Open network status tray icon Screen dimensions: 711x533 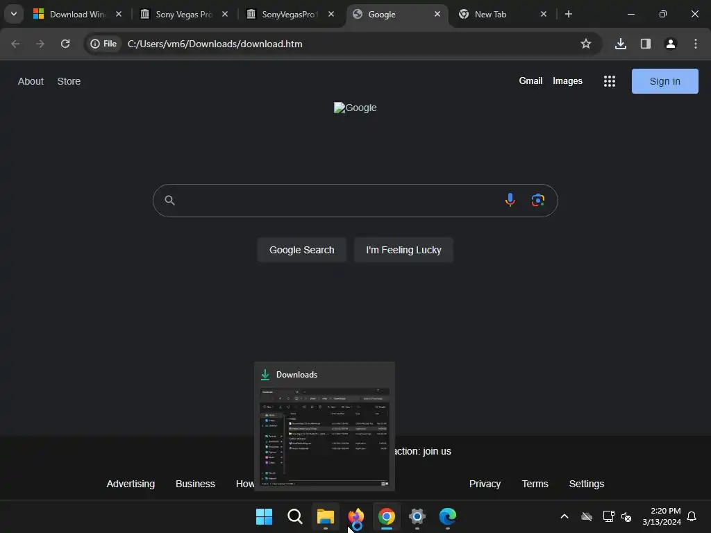click(x=608, y=516)
